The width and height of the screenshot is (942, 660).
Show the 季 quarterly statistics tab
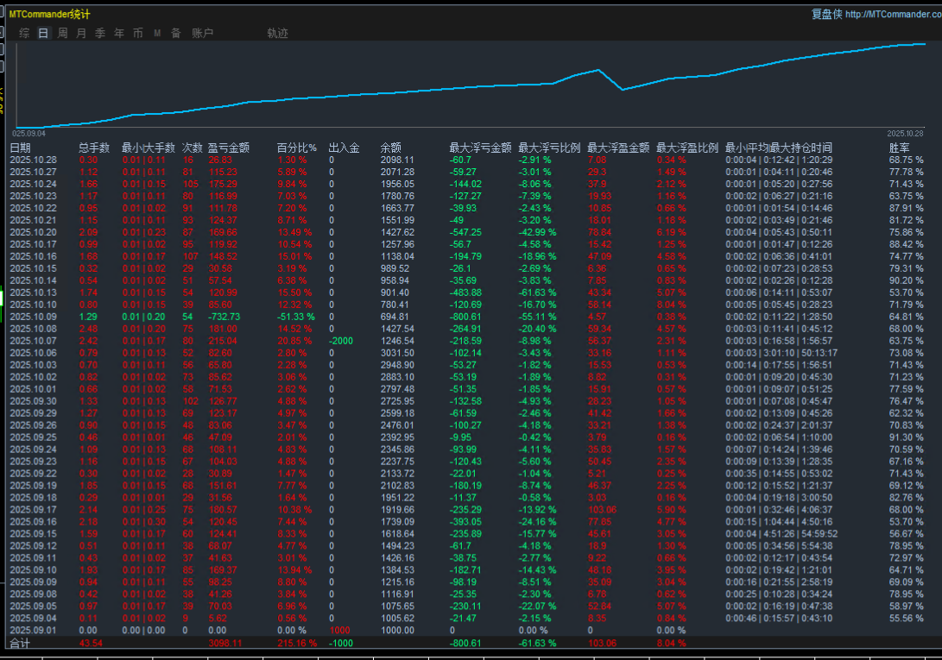[x=100, y=34]
